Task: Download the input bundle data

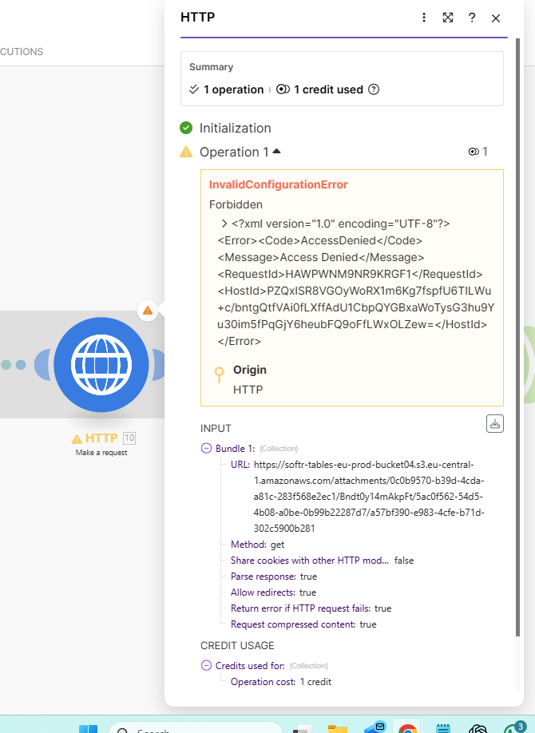Action: tap(495, 424)
